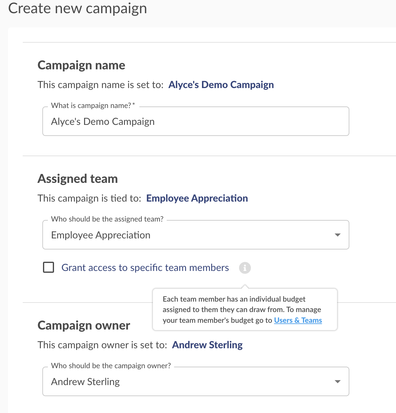Image resolution: width=396 pixels, height=413 pixels.
Task: Click the individual budget tooltip text
Action: pyautogui.click(x=242, y=310)
